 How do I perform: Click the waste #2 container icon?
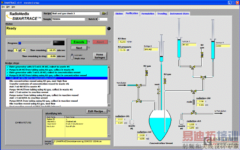click(x=181, y=121)
